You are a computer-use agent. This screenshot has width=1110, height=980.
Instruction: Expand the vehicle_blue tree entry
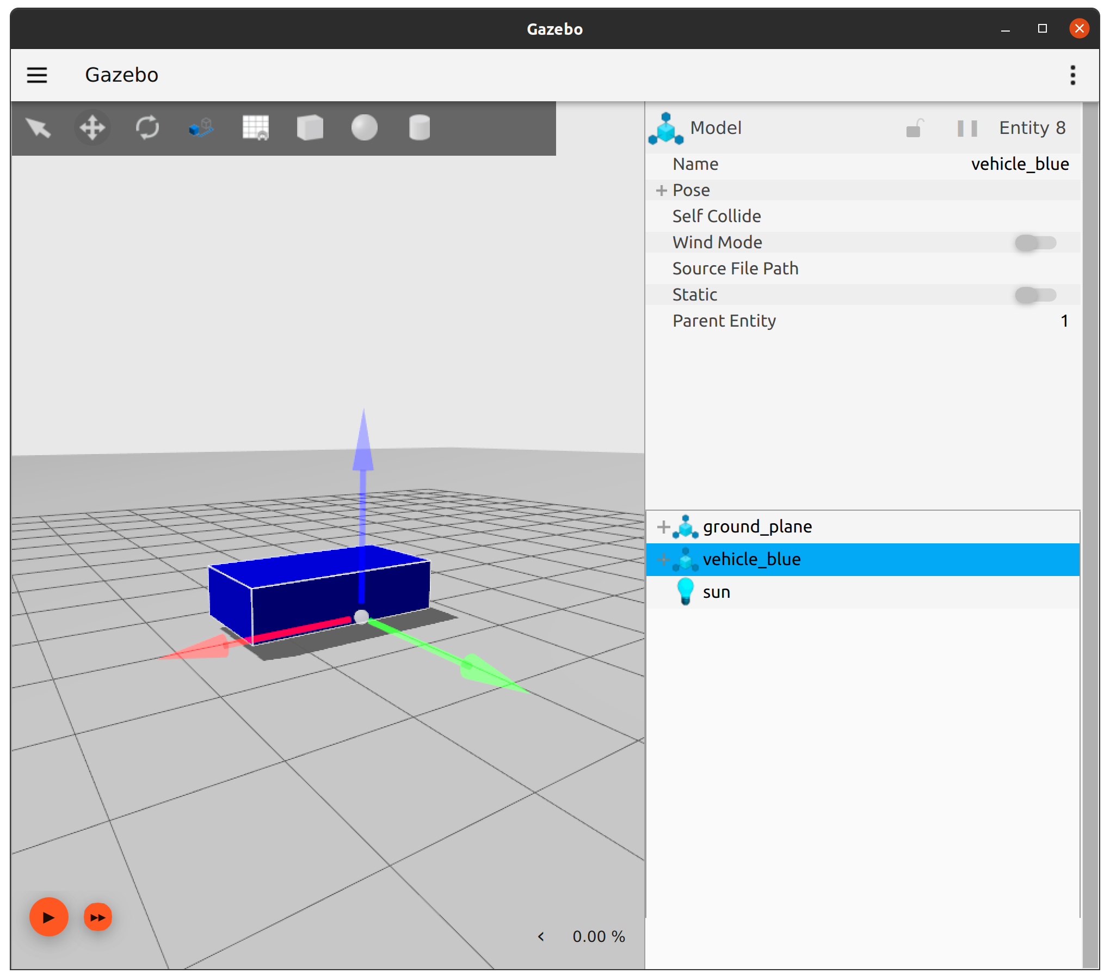(x=663, y=559)
